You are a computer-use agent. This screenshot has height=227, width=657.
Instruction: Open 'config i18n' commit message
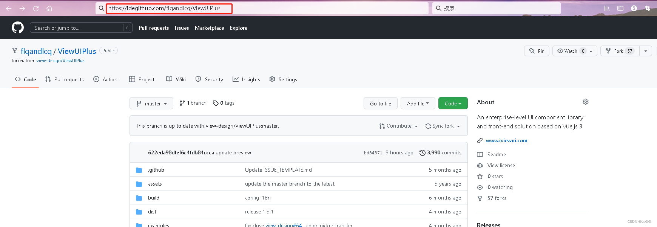click(x=258, y=198)
